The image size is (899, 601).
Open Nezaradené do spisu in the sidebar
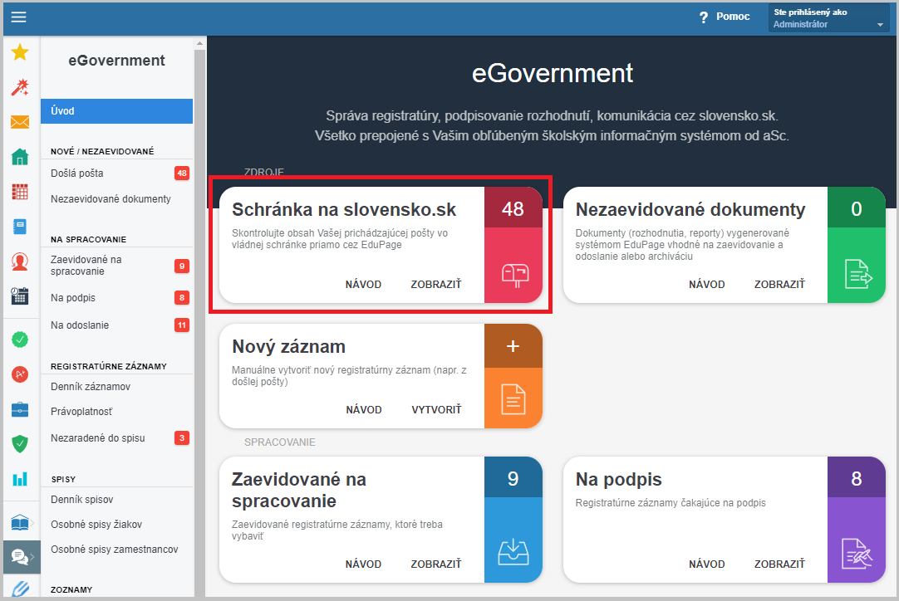coord(97,438)
